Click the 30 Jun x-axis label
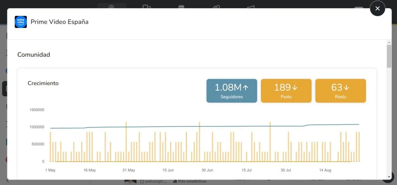 [x=207, y=170]
